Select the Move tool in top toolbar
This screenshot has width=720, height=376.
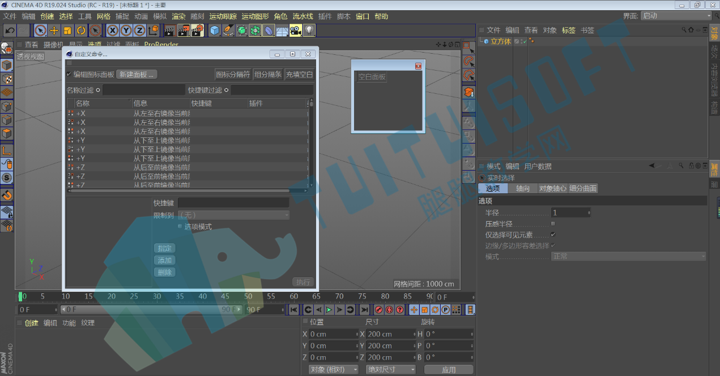point(54,30)
